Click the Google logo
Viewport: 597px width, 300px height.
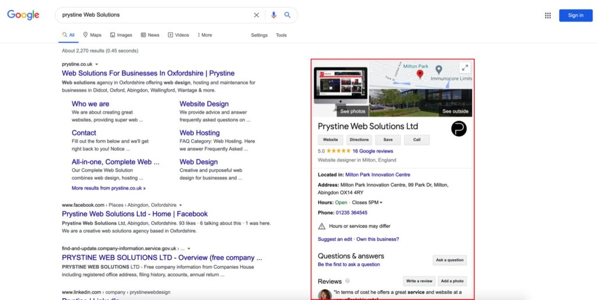point(23,15)
